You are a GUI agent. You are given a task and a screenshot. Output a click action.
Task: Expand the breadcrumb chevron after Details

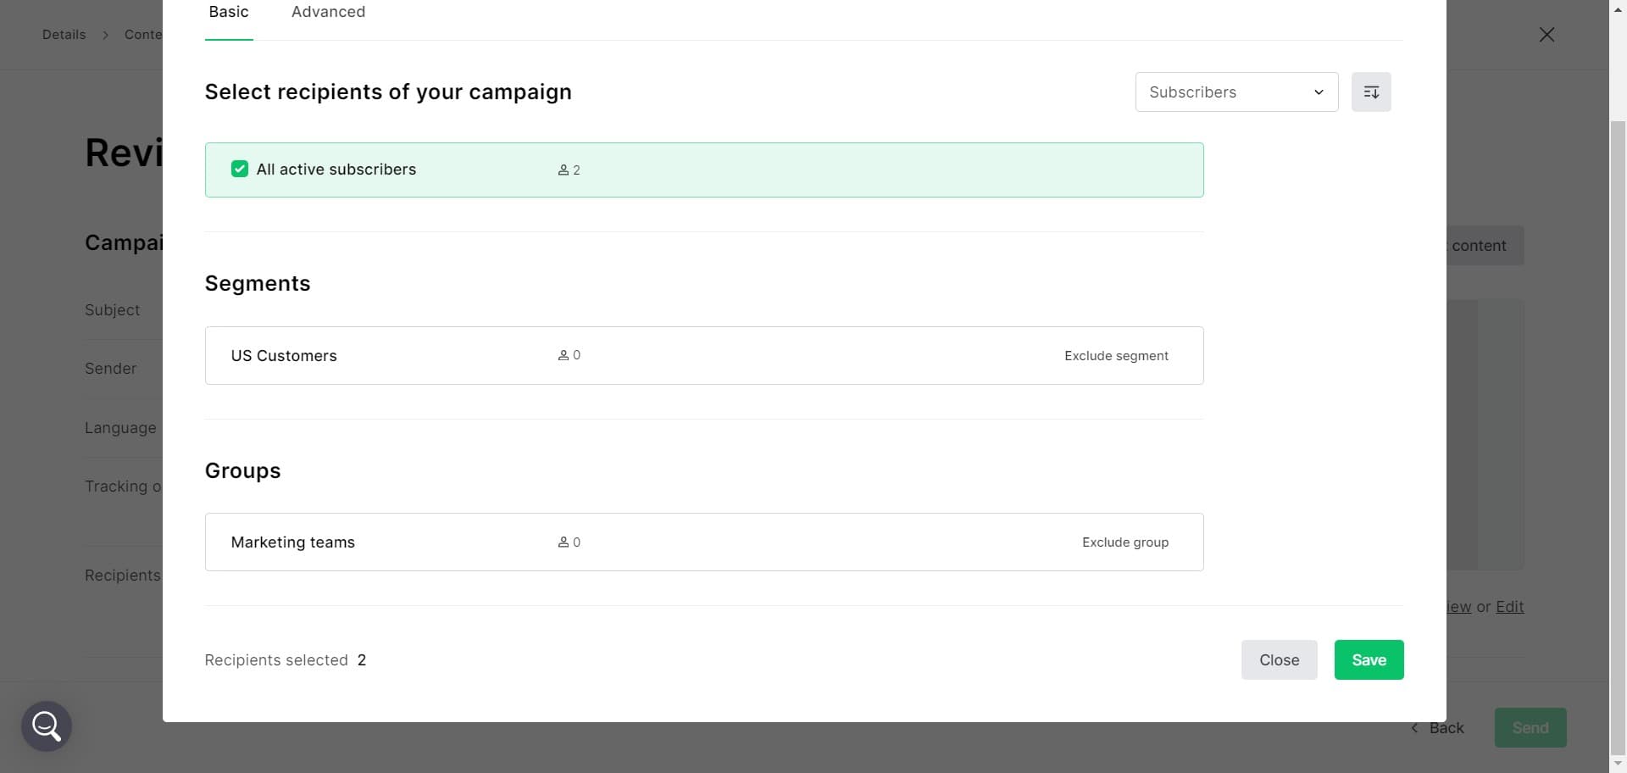click(105, 35)
